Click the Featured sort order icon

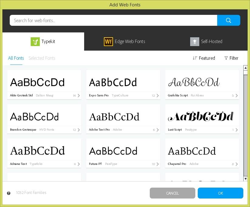click(x=195, y=58)
